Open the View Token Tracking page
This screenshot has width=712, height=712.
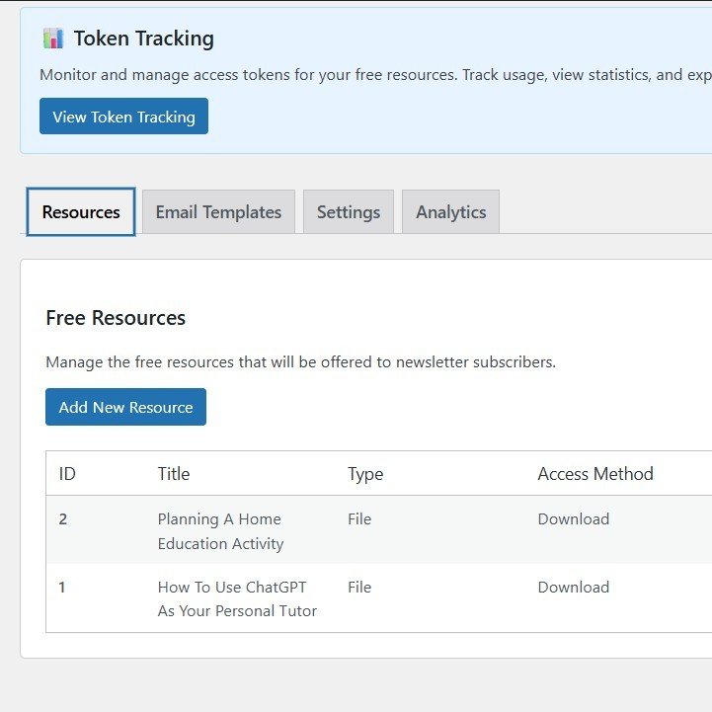123,117
